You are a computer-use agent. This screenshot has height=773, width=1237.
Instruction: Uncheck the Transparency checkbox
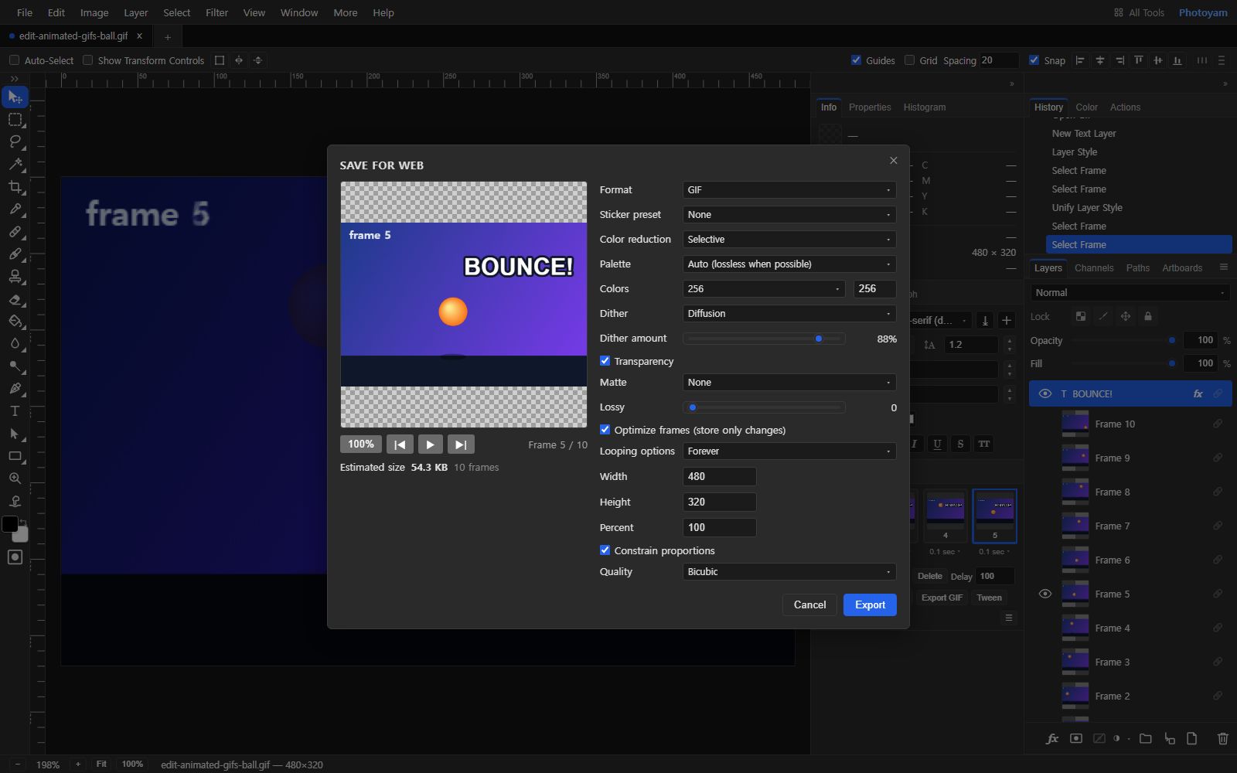(605, 361)
